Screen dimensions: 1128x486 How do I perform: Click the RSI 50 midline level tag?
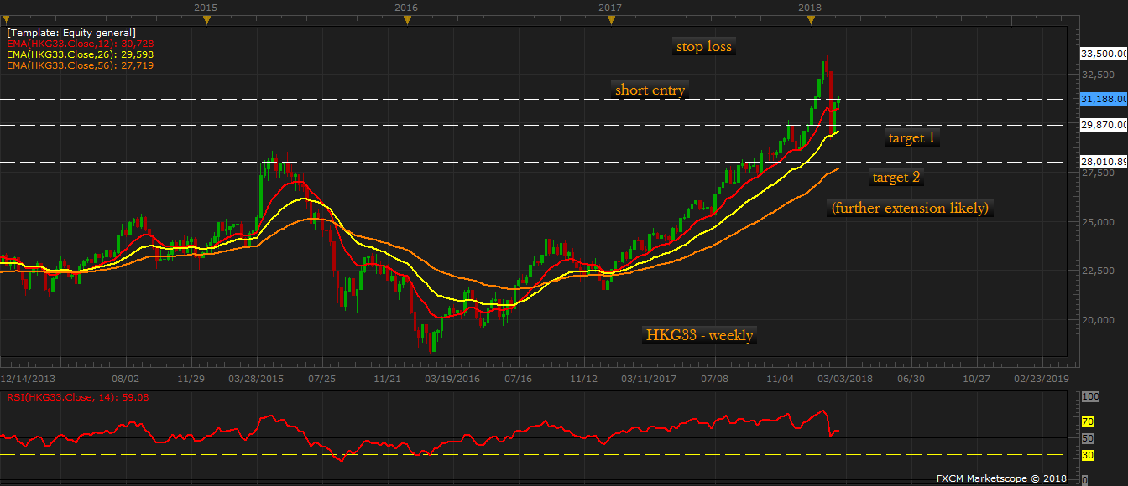pyautogui.click(x=1087, y=438)
